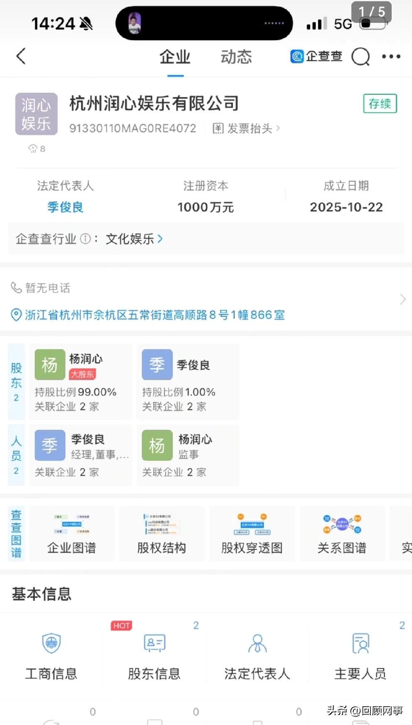Open 关系图谱 chart
The image size is (412, 725).
(342, 534)
